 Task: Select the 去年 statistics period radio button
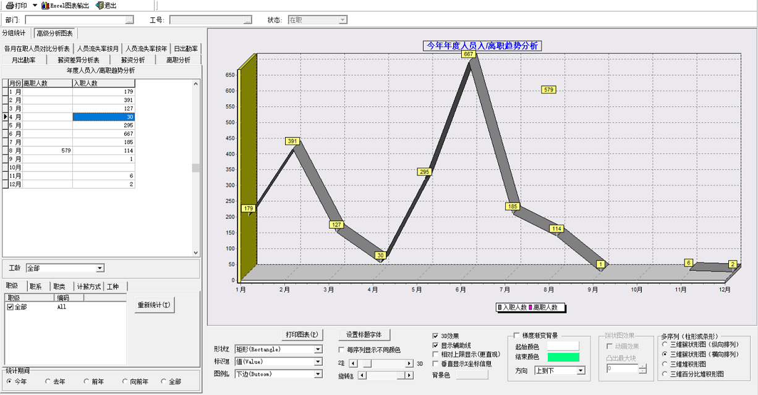tap(48, 381)
